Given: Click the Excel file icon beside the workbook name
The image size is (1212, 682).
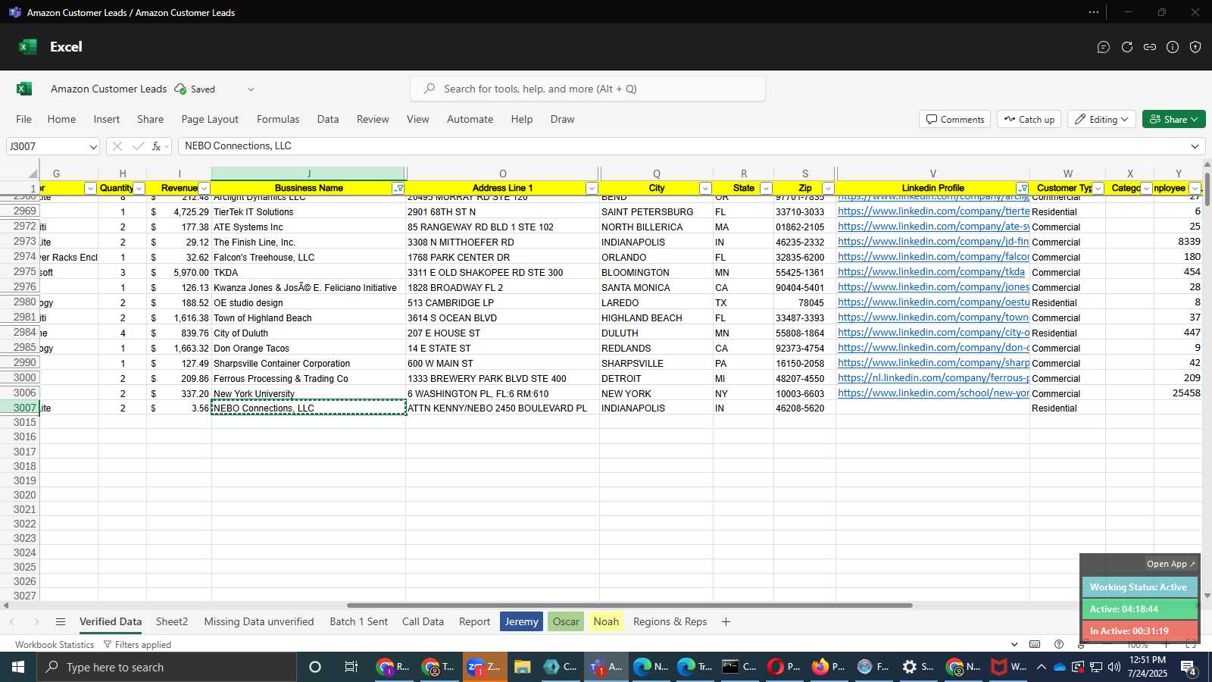Looking at the screenshot, I should point(24,89).
